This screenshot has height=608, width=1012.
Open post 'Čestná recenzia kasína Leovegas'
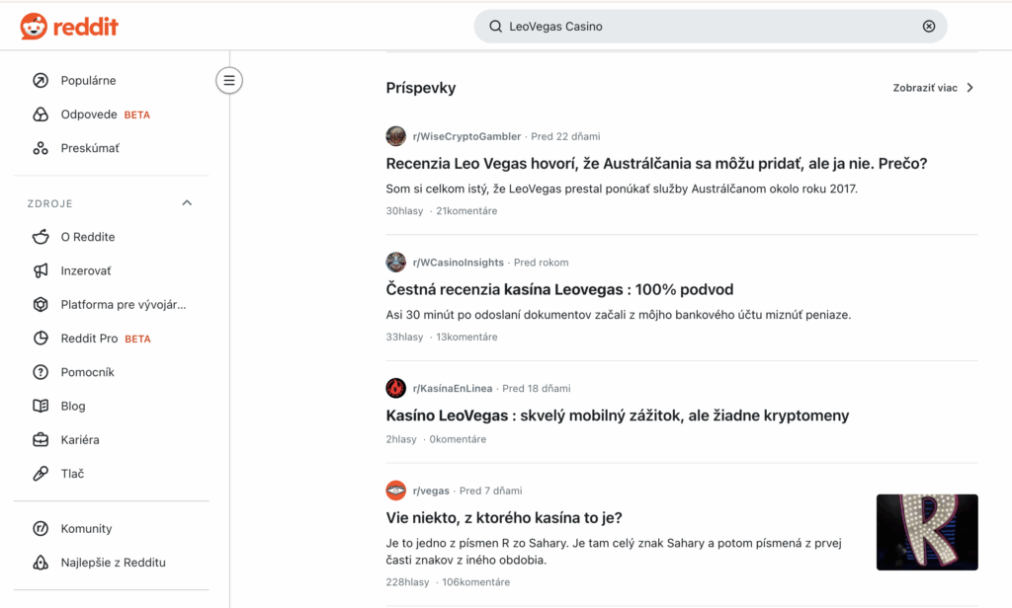[x=559, y=289]
